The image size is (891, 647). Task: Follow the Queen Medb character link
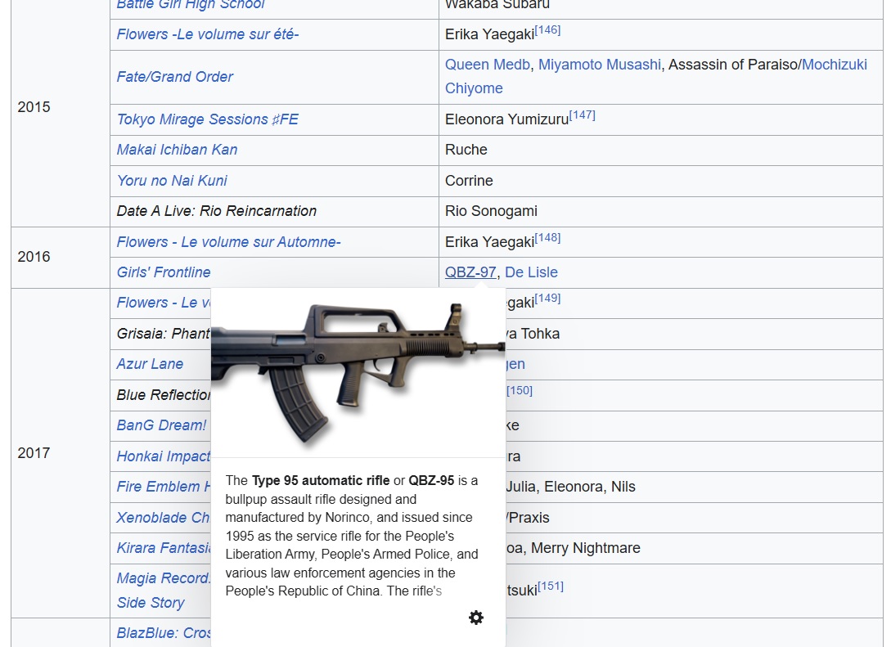point(488,65)
